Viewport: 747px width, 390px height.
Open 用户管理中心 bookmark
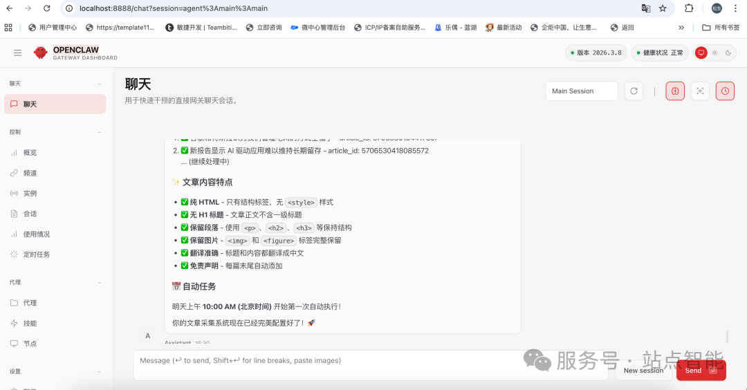(x=53, y=28)
